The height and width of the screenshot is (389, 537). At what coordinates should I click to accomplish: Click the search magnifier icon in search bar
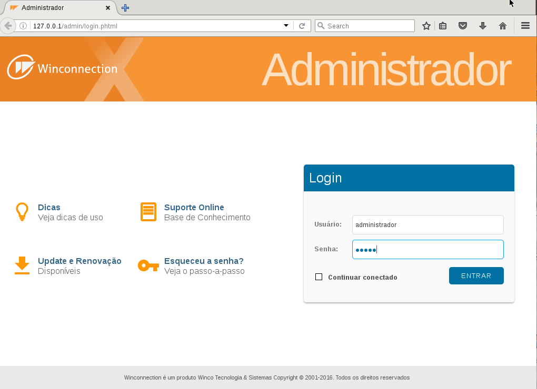(x=321, y=26)
